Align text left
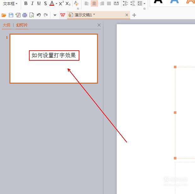The width and height of the screenshot is (195, 194). tap(87, 3)
